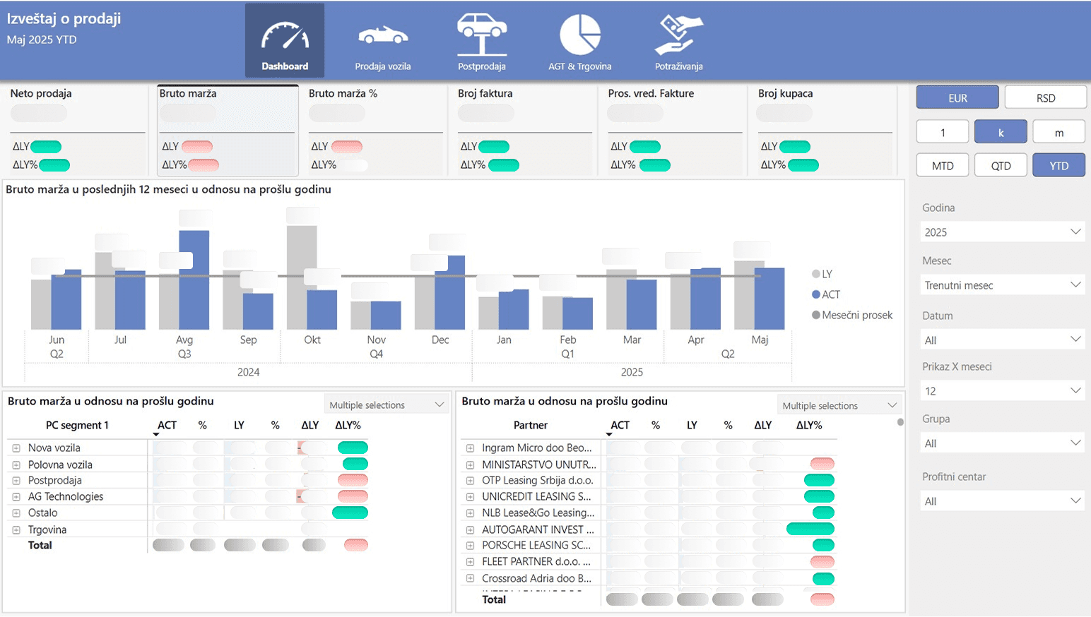
Task: Set units to m millions
Action: (x=1058, y=132)
